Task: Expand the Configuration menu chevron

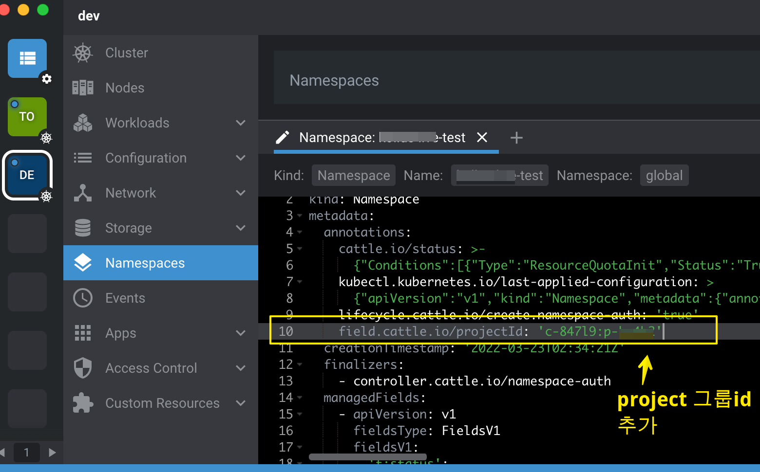Action: tap(241, 158)
